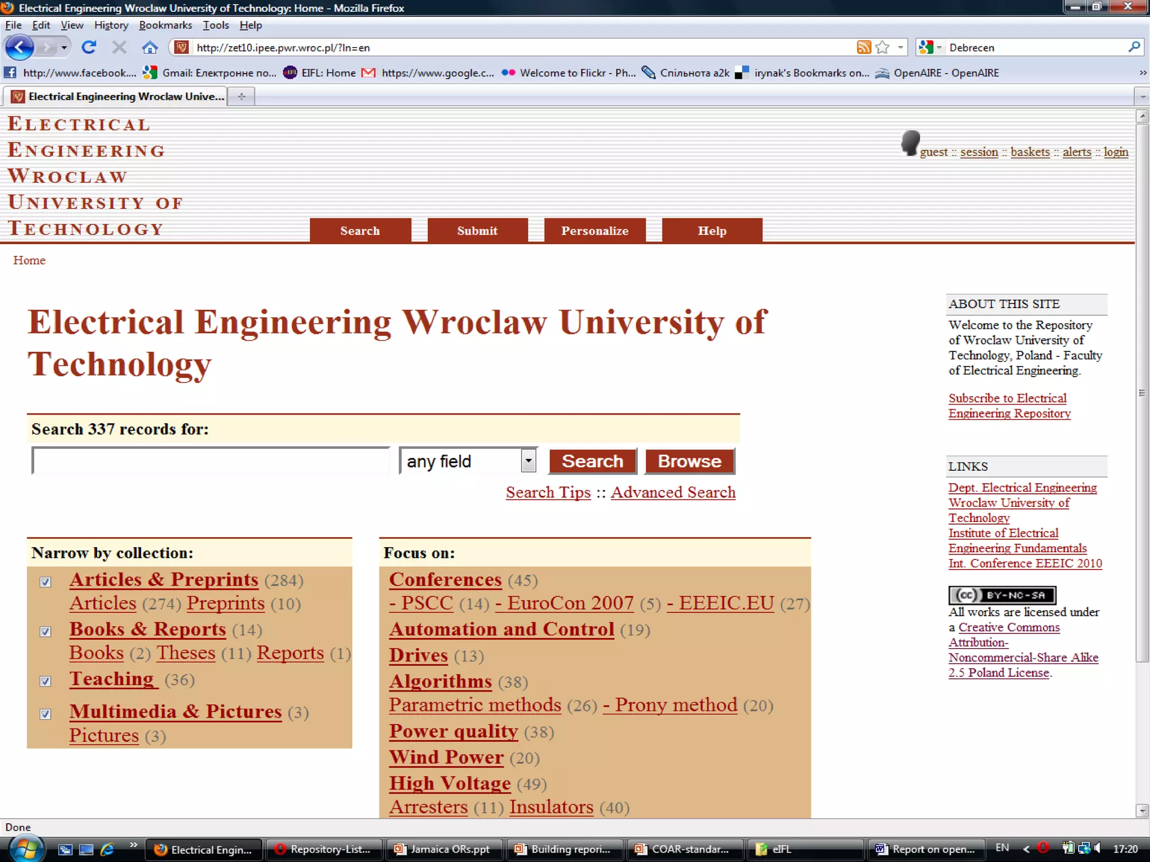
Task: Open the Bookmarks menu
Action: tap(165, 25)
